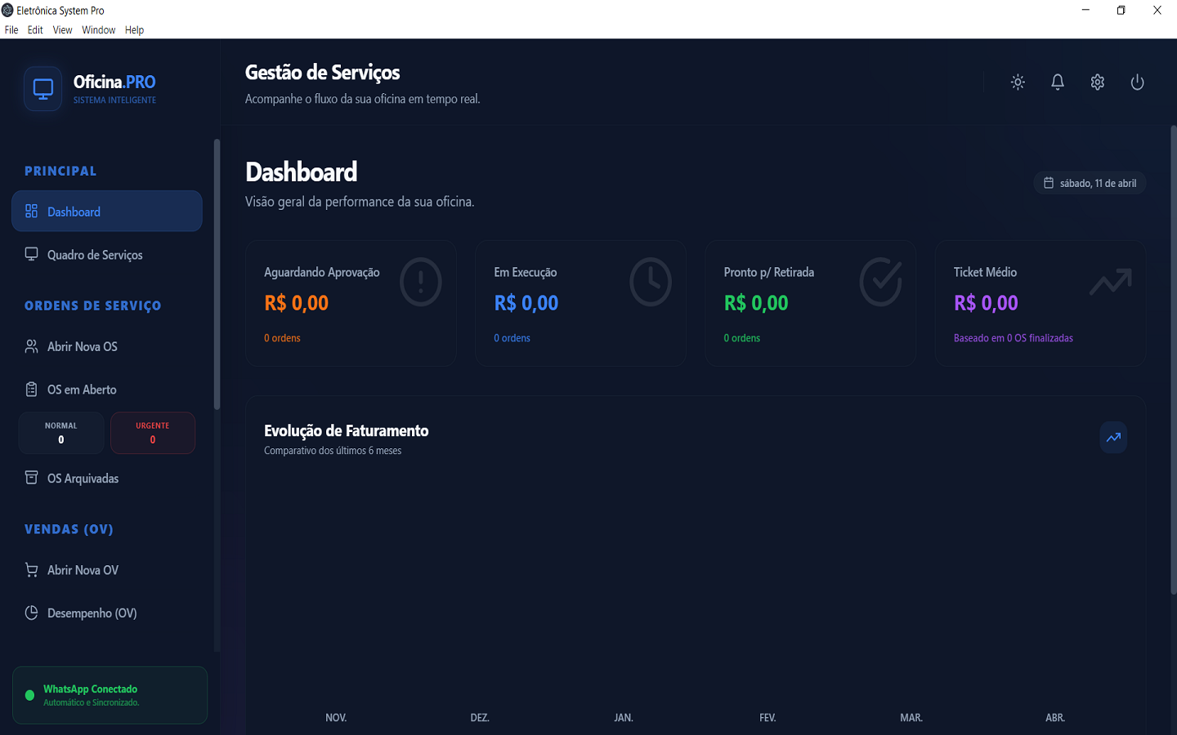The height and width of the screenshot is (735, 1177).
Task: Open settings gear icon in header
Action: [x=1098, y=82]
